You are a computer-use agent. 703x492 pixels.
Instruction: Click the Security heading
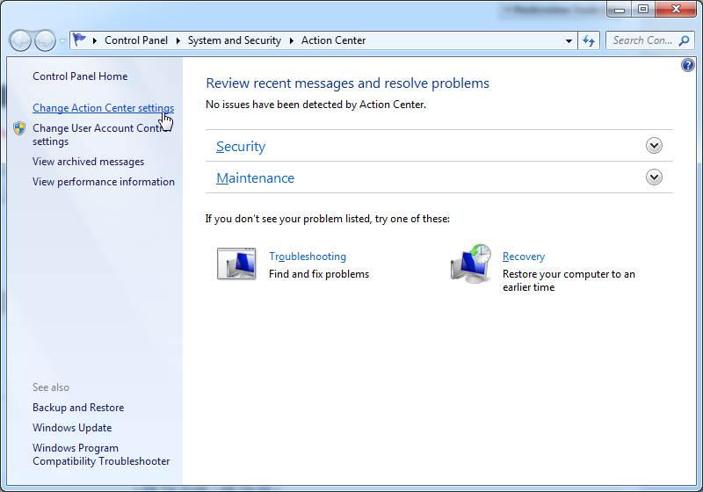click(241, 147)
